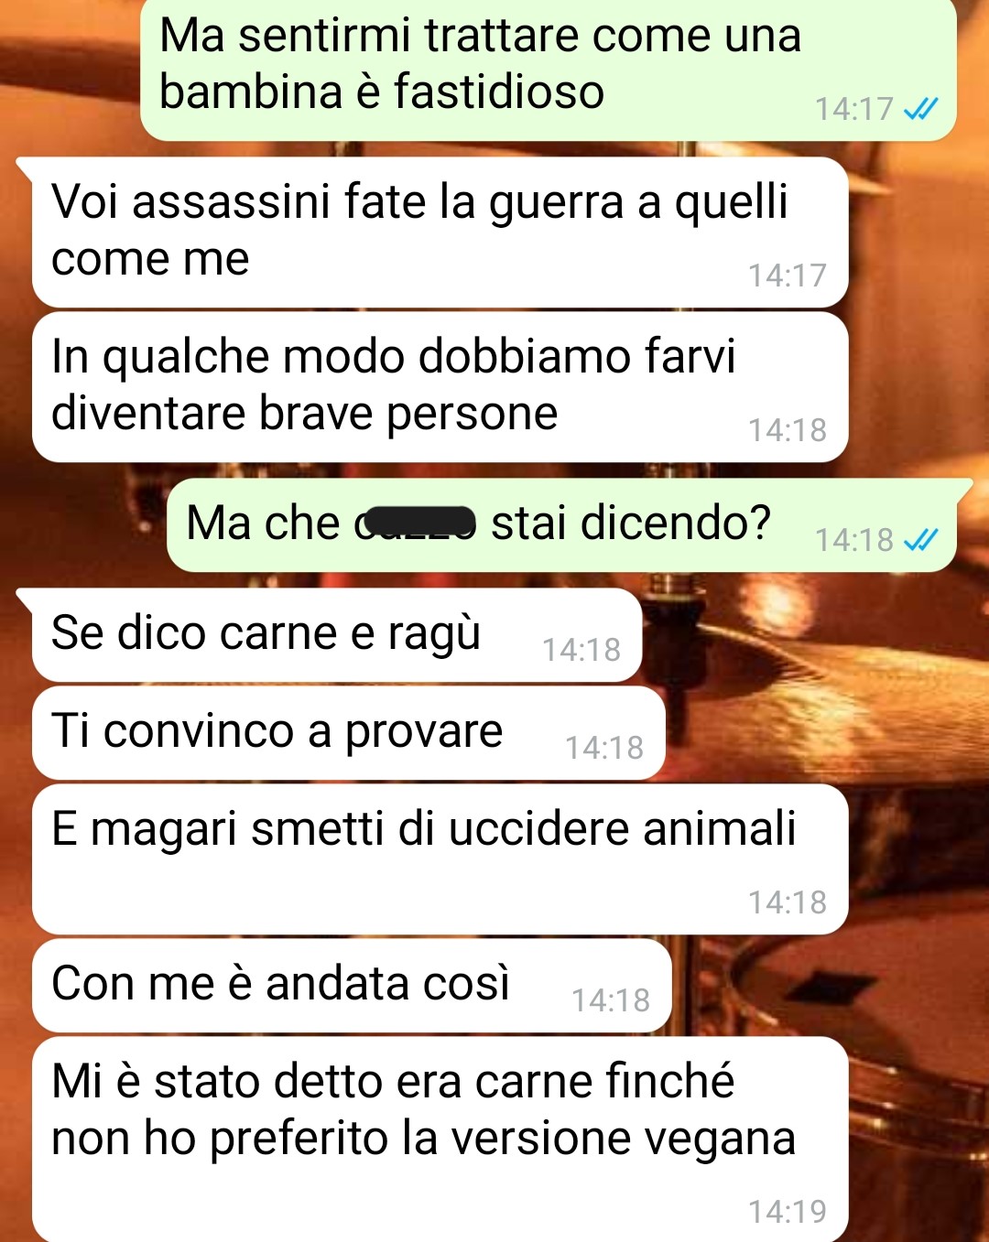Select the "Con me è andata così" message
This screenshot has width=989, height=1242.
click(x=352, y=986)
